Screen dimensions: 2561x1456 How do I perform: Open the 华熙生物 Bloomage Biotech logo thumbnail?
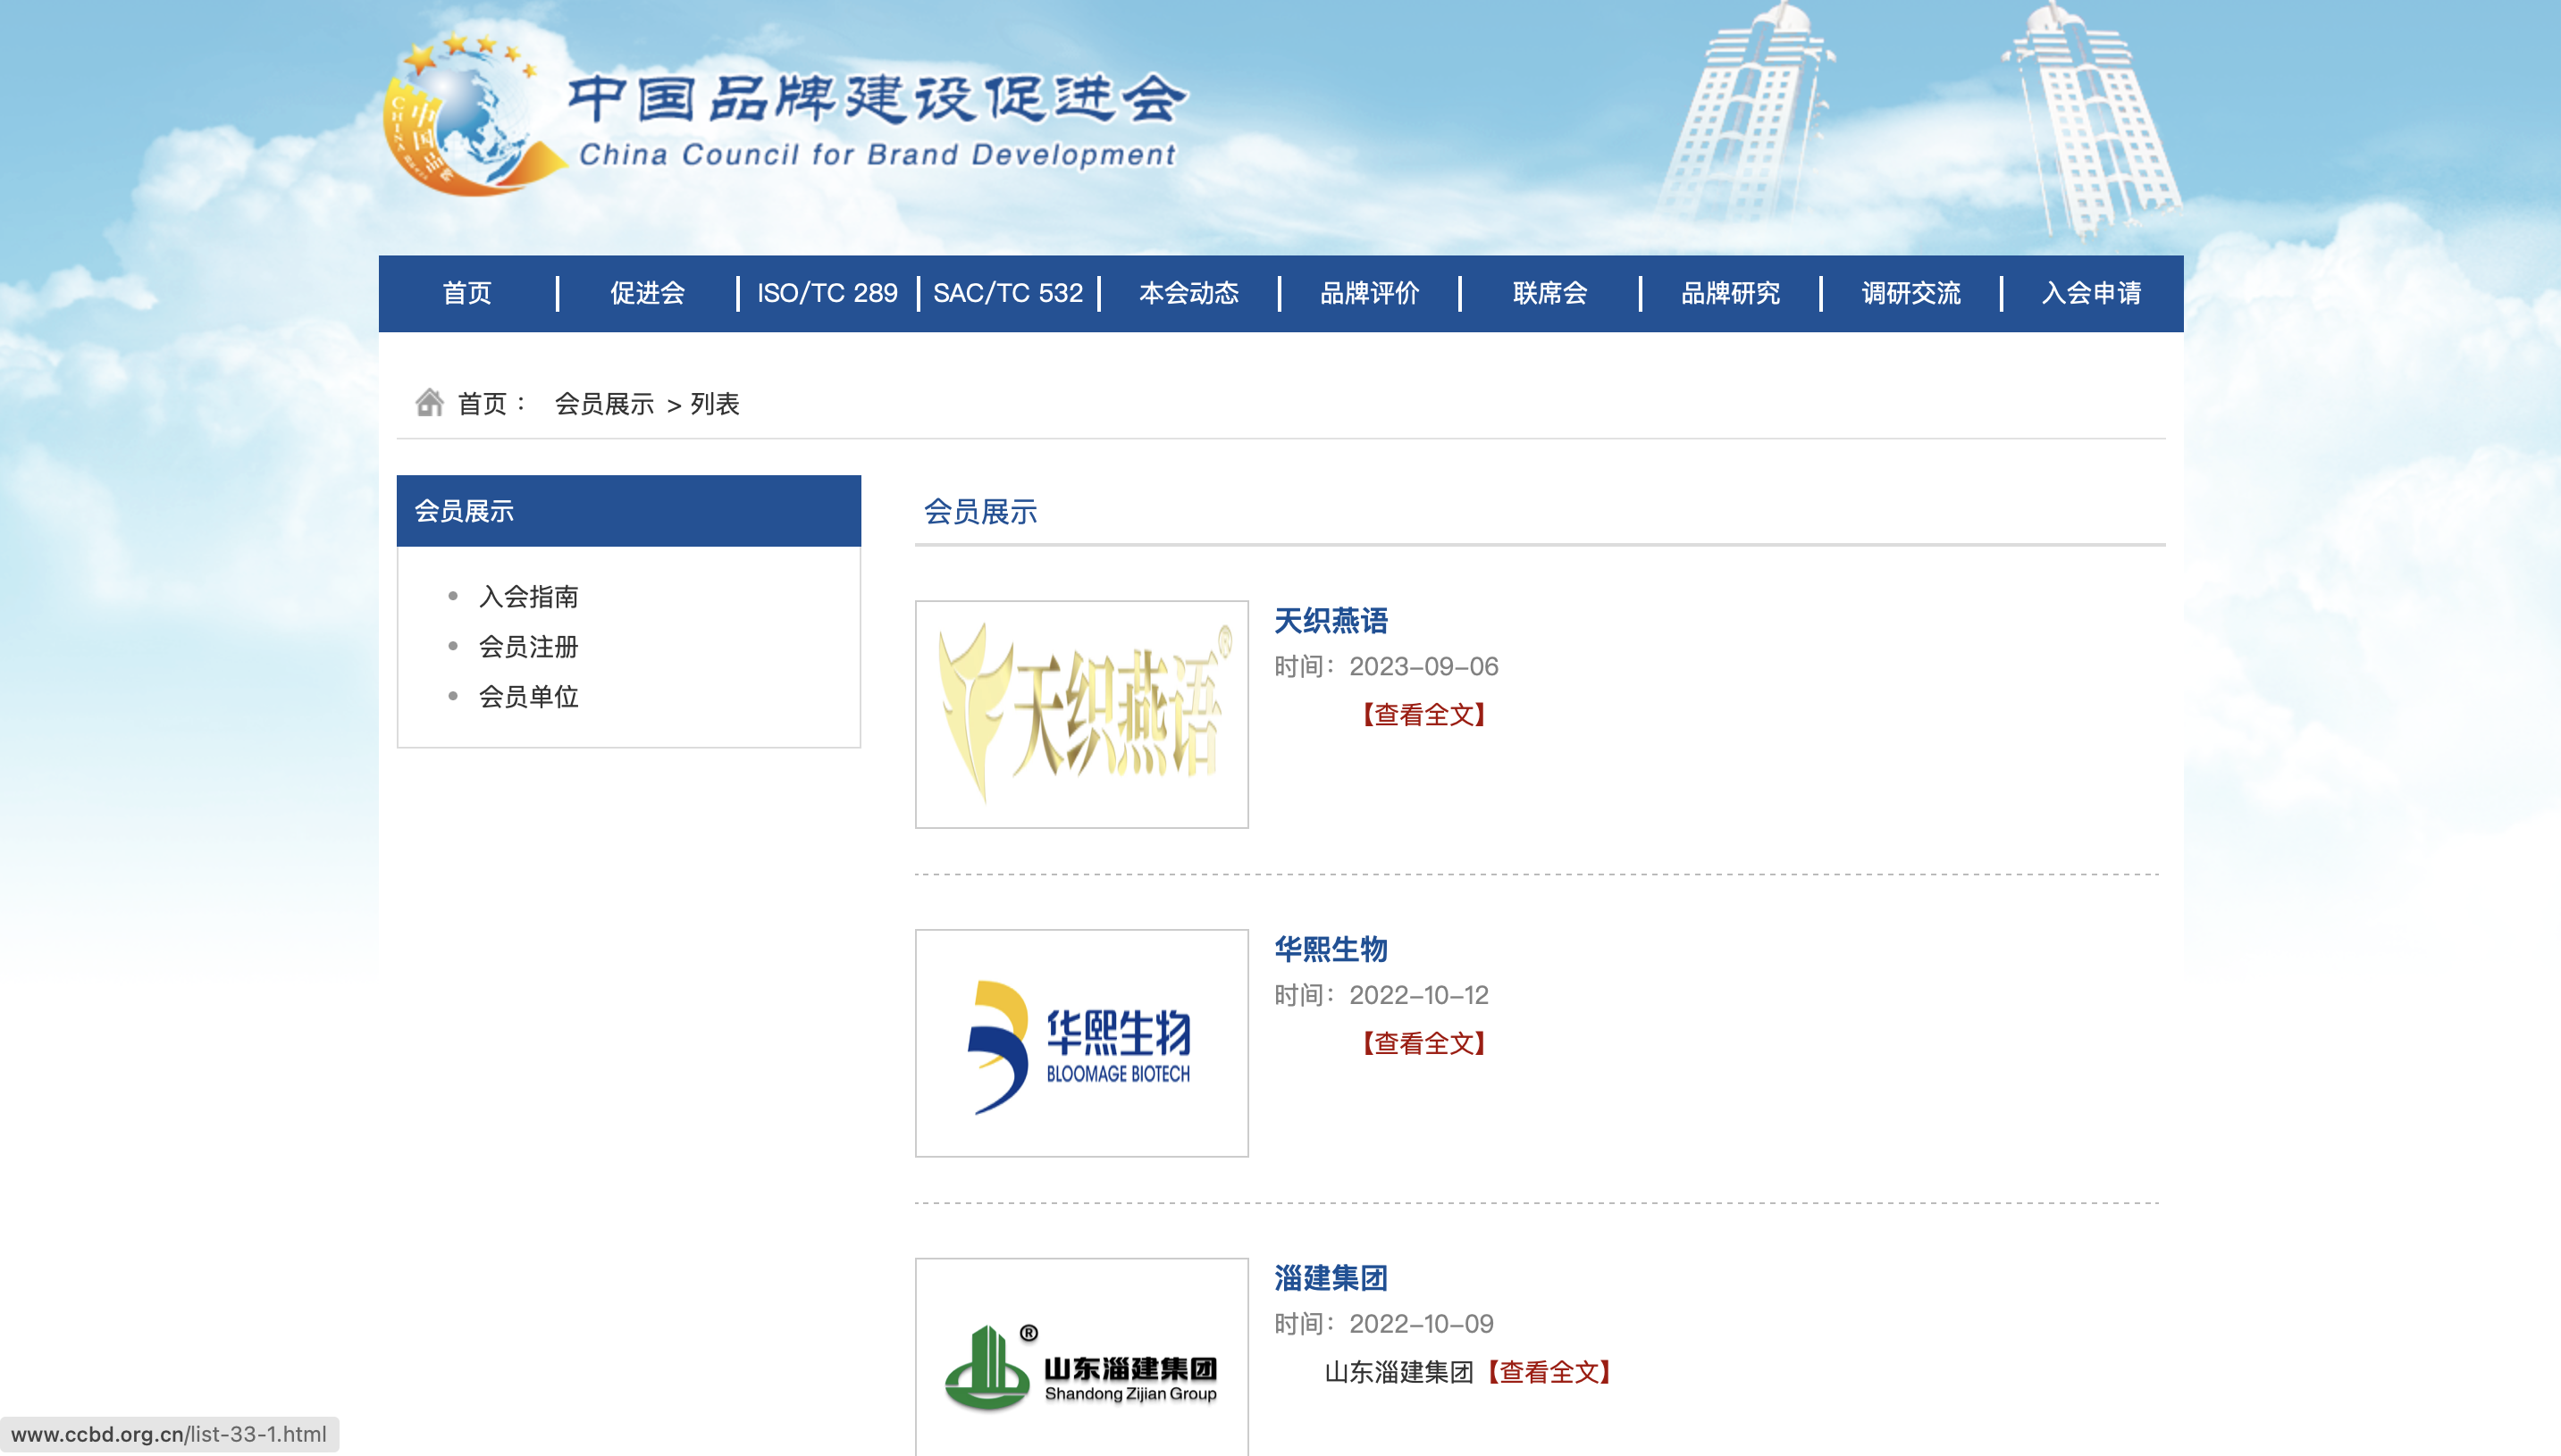[1081, 1043]
